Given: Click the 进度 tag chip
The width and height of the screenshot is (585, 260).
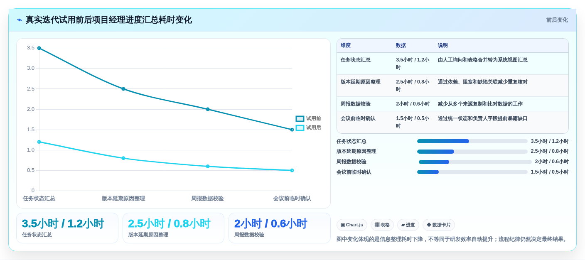Looking at the screenshot, I should (x=408, y=225).
